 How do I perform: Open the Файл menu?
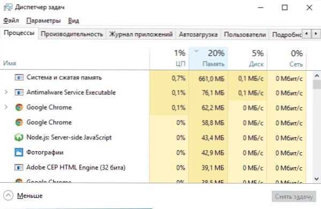(11, 20)
